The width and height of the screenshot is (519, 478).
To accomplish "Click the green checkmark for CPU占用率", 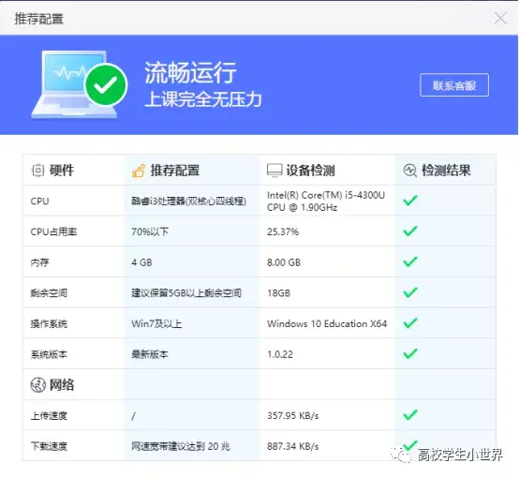I will [x=410, y=231].
